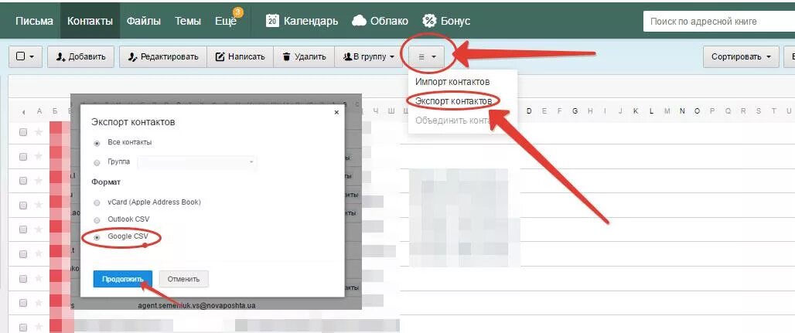Filter contacts by letter J
Viewport: 795px width, 333px height.
pyautogui.click(x=620, y=111)
